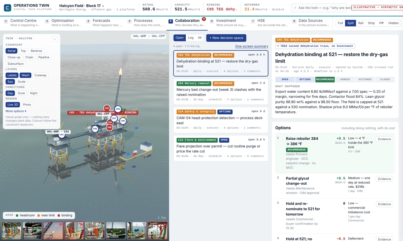403x241 pixels.
Task: Select the CM2 camera marker
Action: 95,129
